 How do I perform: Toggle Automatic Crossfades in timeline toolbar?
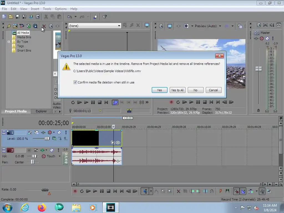click(x=243, y=191)
